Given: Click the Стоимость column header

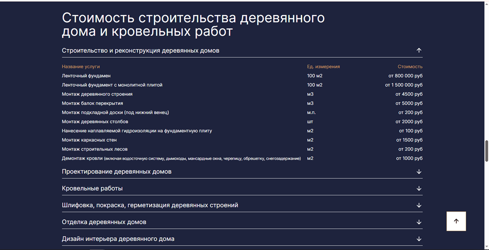Looking at the screenshot, I should click(x=410, y=67).
